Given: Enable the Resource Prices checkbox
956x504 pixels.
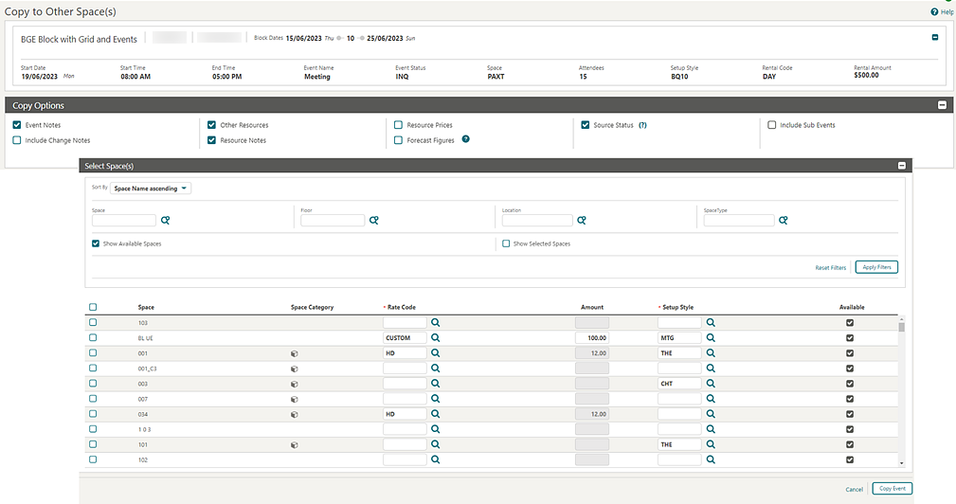Looking at the screenshot, I should pos(399,125).
